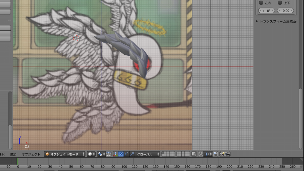The image size is (304, 171).
Task: Jump timeline to frame 100
Action: pyautogui.click(x=124, y=167)
